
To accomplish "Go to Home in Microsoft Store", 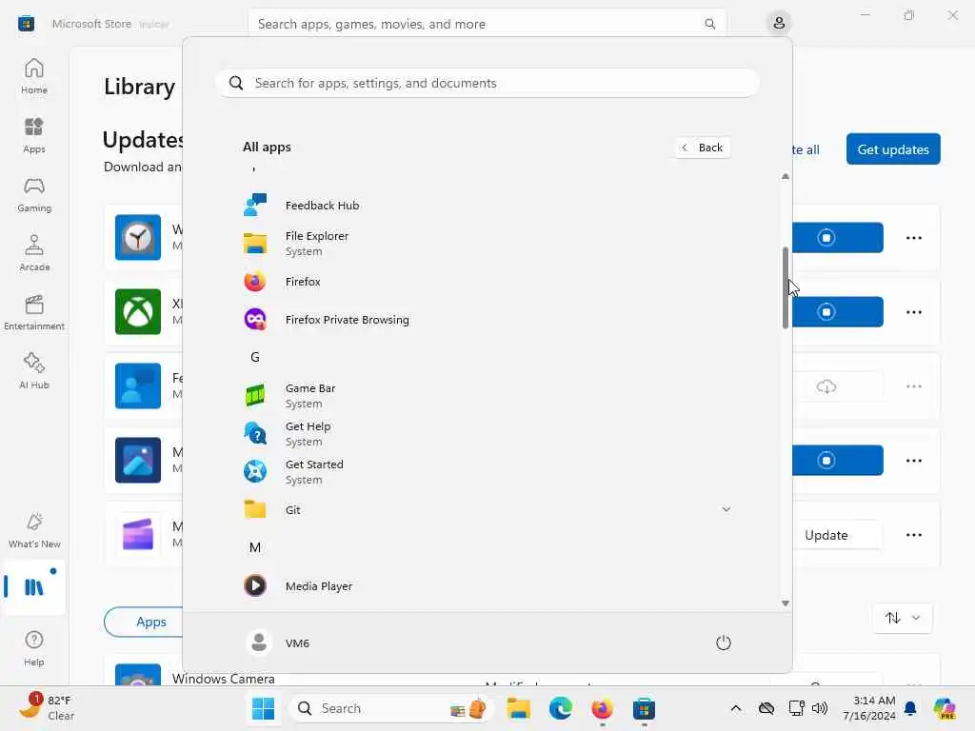I will 34,76.
